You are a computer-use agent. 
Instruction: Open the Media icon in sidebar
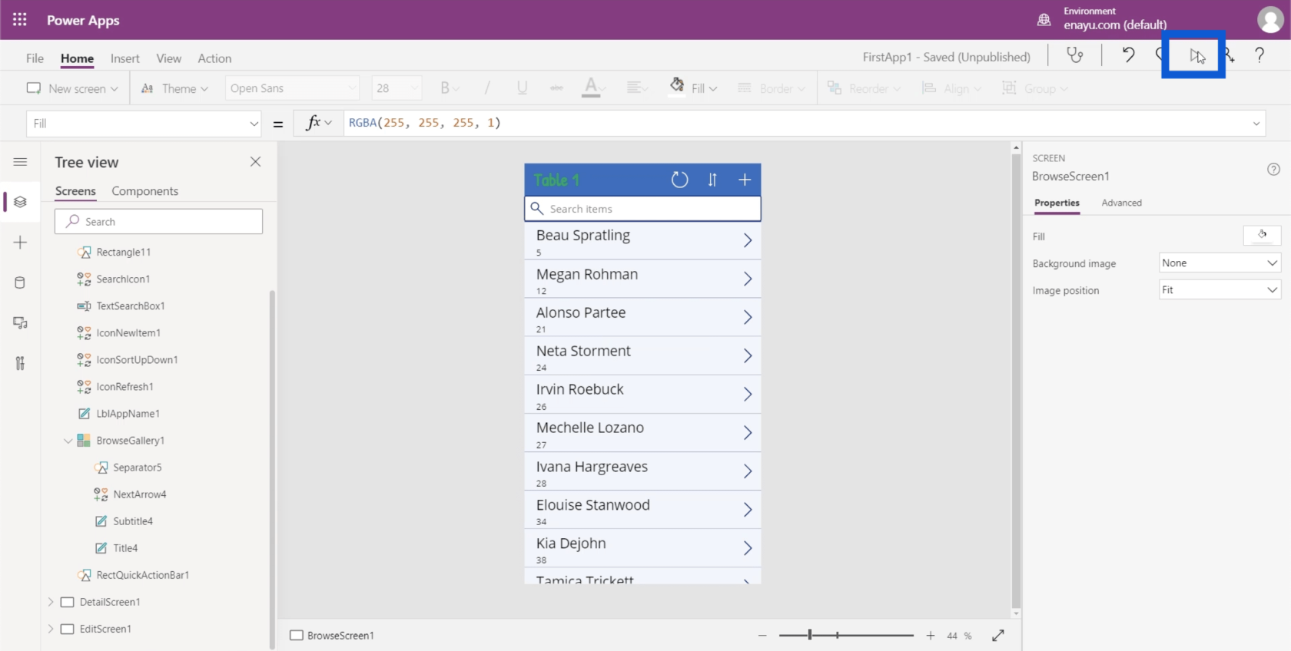click(20, 322)
